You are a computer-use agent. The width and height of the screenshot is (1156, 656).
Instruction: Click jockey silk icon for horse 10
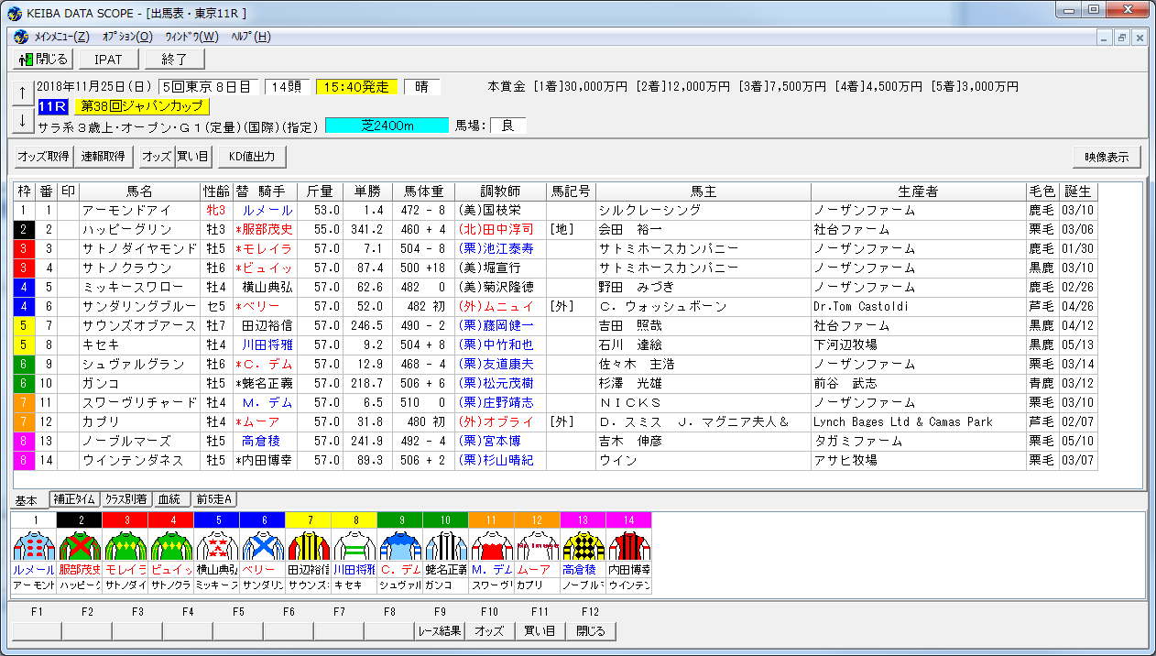pyautogui.click(x=446, y=546)
